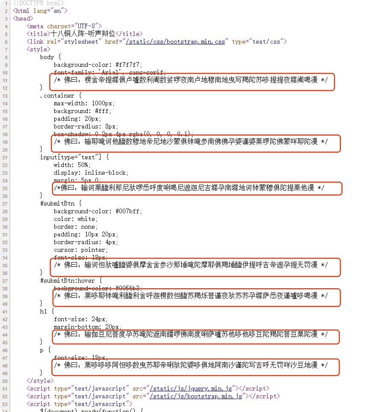Place cursor in line 19 佛曰 comment
This screenshot has height=412, width=388.
click(x=190, y=142)
